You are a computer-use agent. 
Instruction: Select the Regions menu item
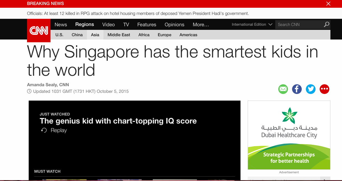(85, 24)
